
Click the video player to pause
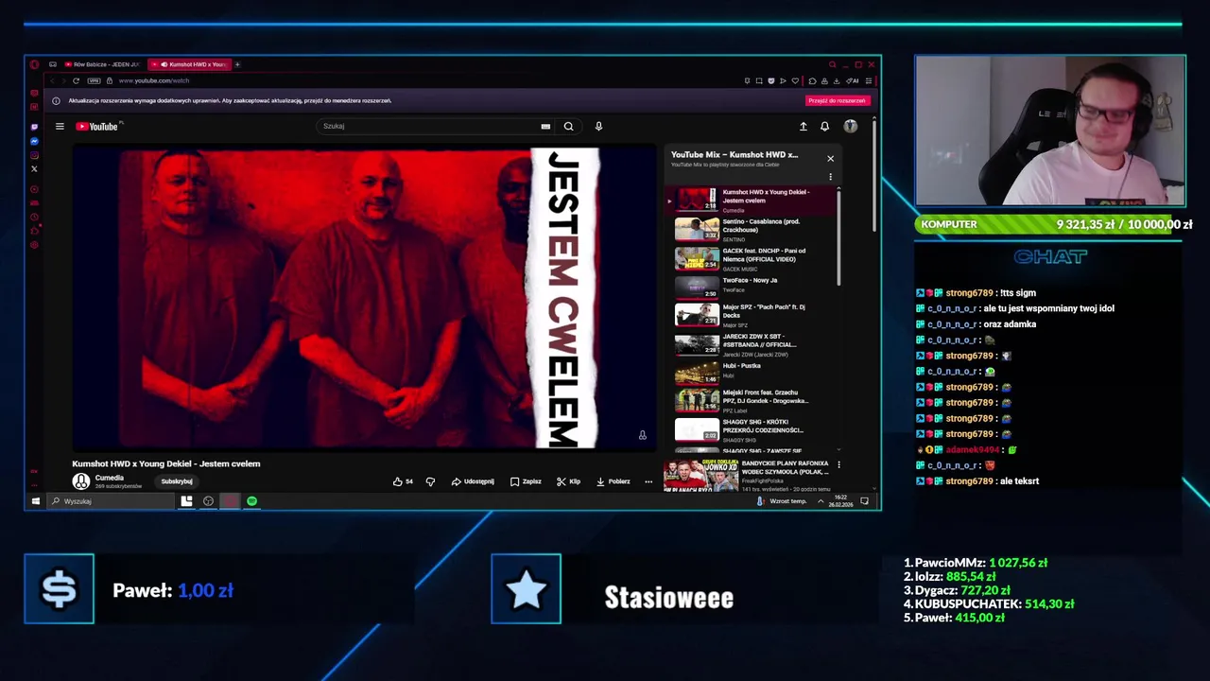coord(364,296)
